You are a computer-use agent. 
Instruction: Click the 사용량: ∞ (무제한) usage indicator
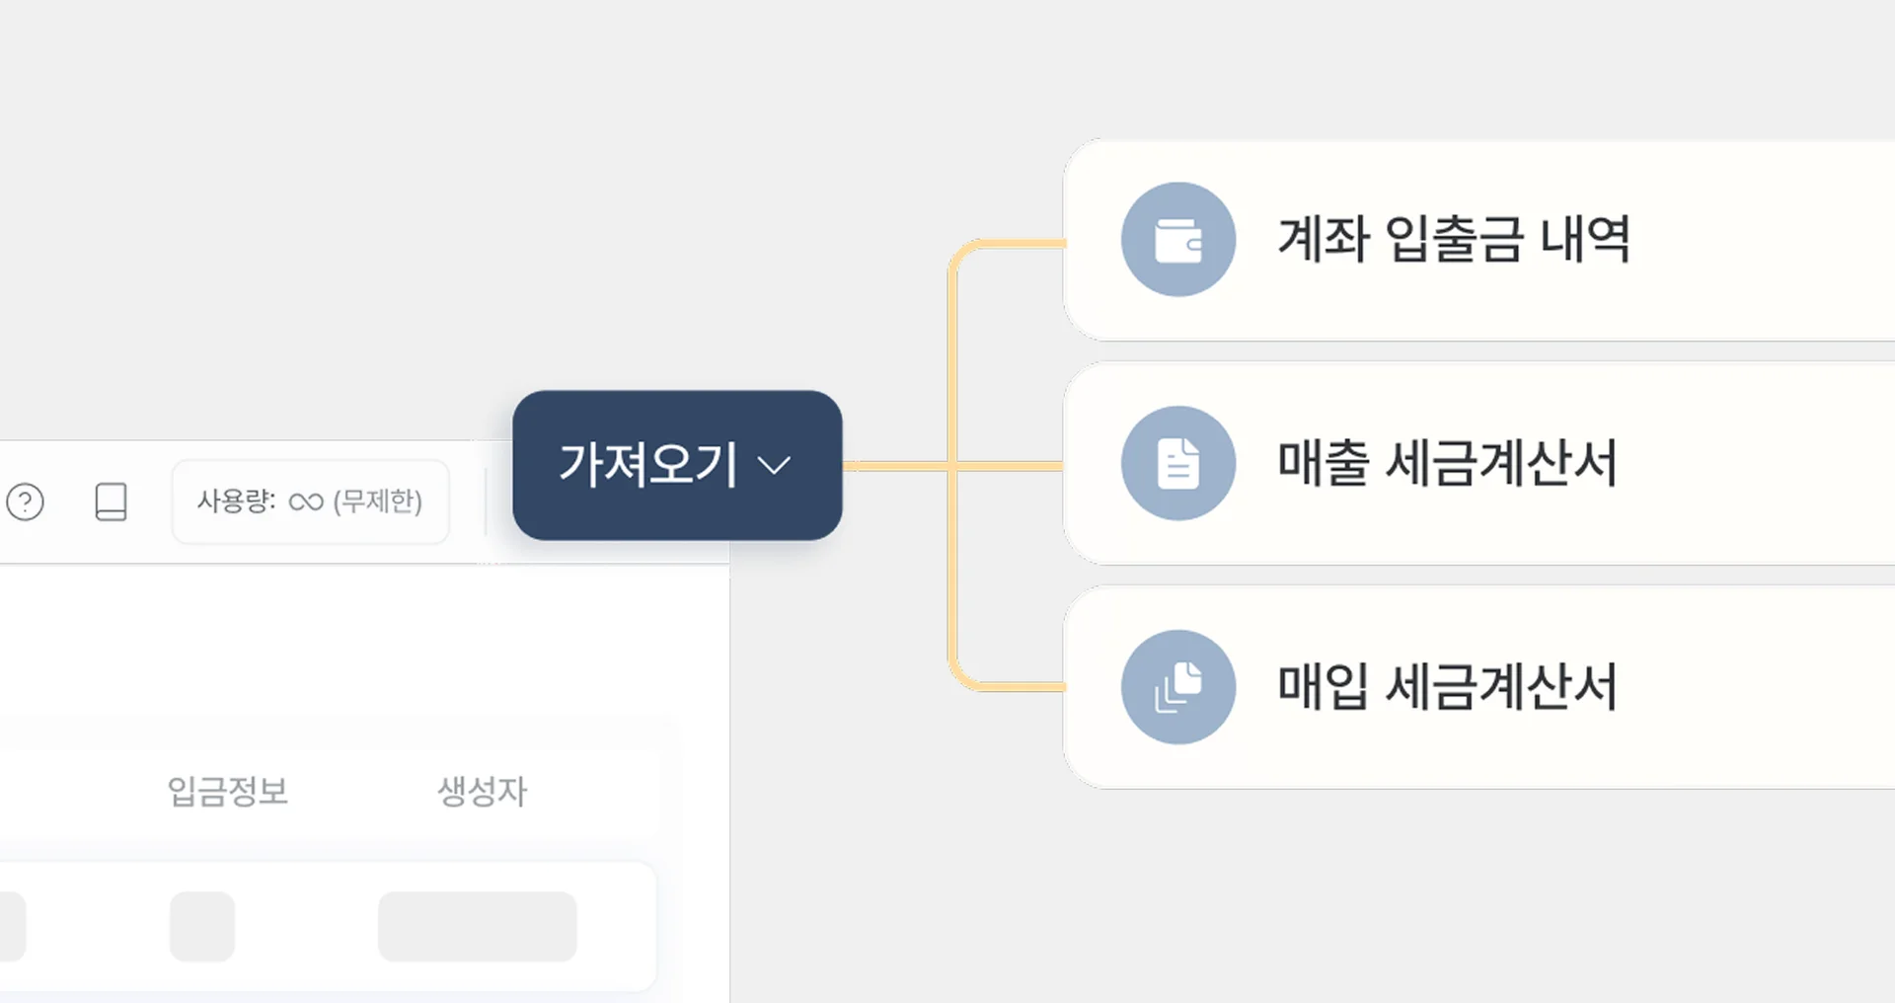[310, 501]
